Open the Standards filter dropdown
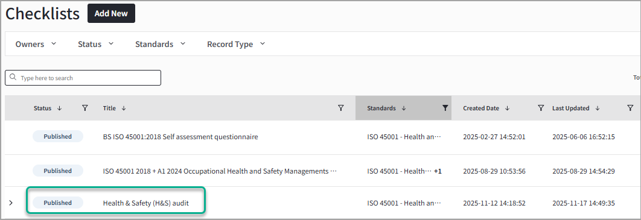Screen dimensions: 641x220 point(161,44)
